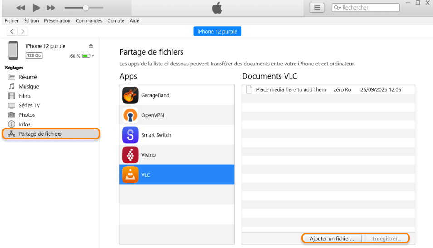The image size is (433, 248).
Task: Select the GarageBand label in Apps list
Action: tap(155, 95)
